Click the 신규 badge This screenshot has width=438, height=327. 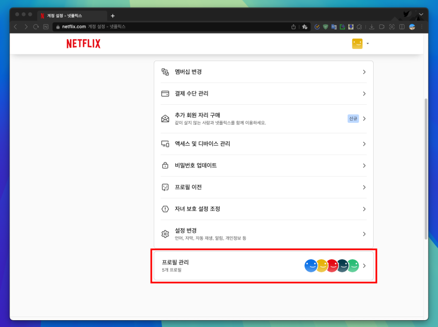tap(353, 118)
